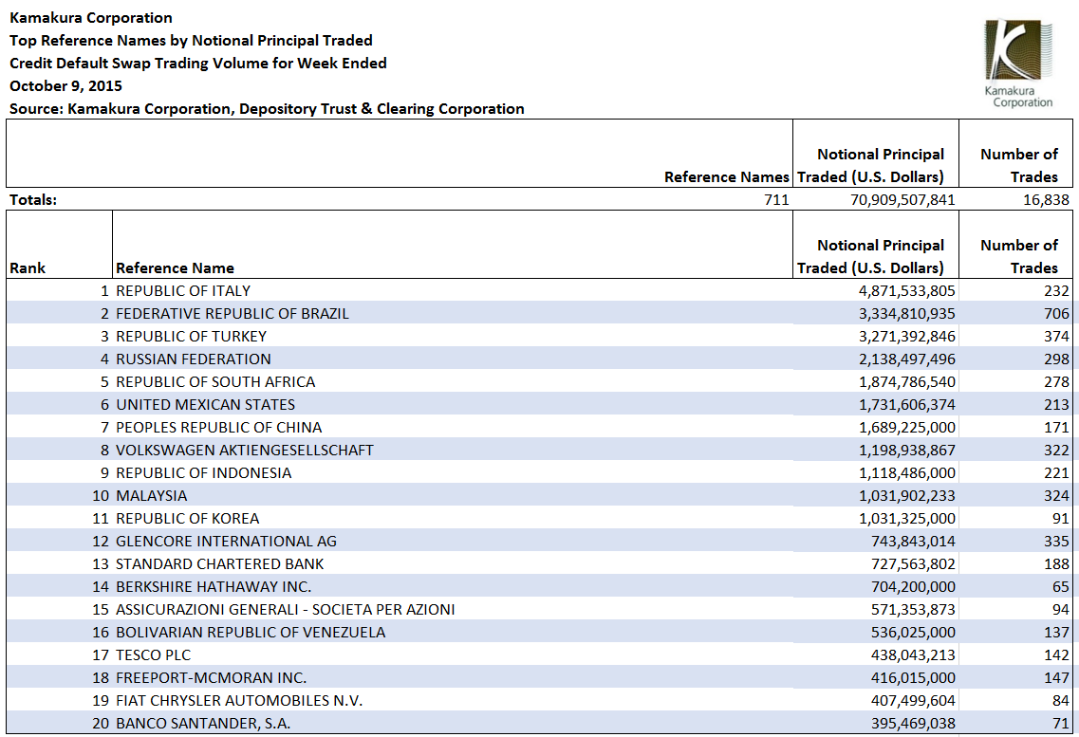This screenshot has height=737, width=1079.
Task: Click Glencore's notional value 743,843,014
Action: (x=913, y=541)
